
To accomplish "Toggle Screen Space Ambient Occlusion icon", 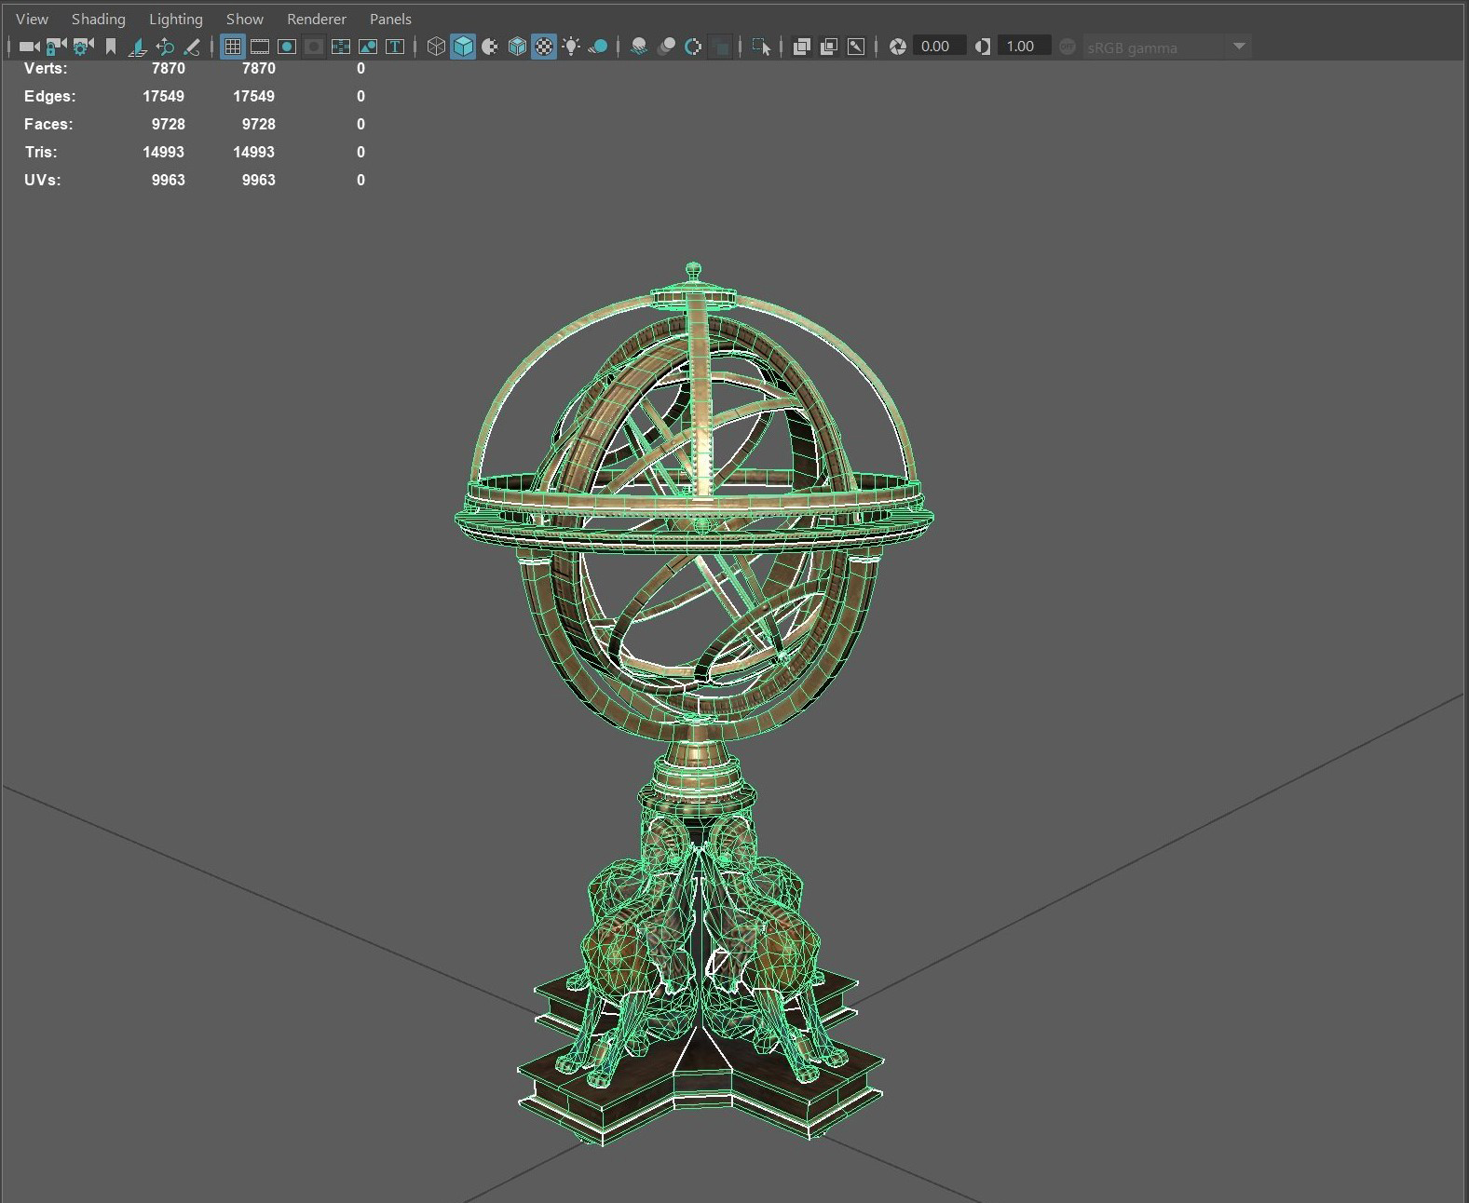I will [x=639, y=47].
